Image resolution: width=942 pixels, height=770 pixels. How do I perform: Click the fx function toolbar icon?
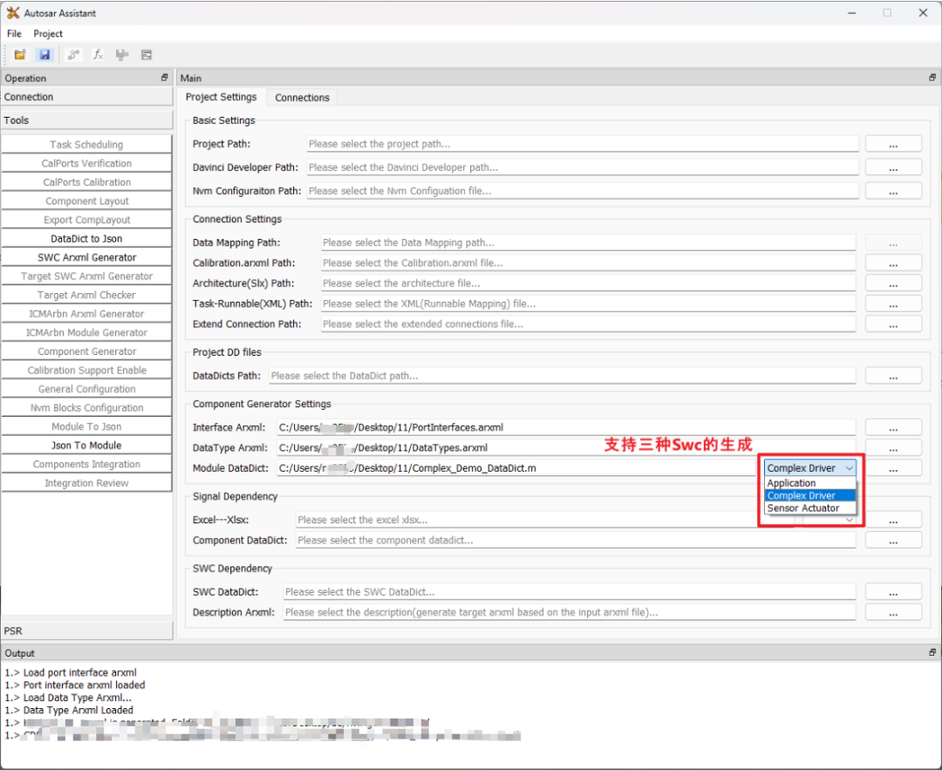[98, 54]
